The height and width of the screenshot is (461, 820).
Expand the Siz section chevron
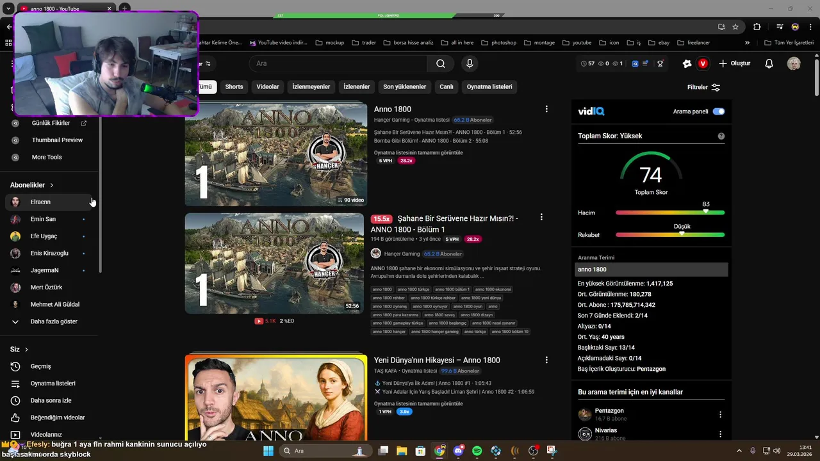click(x=26, y=350)
